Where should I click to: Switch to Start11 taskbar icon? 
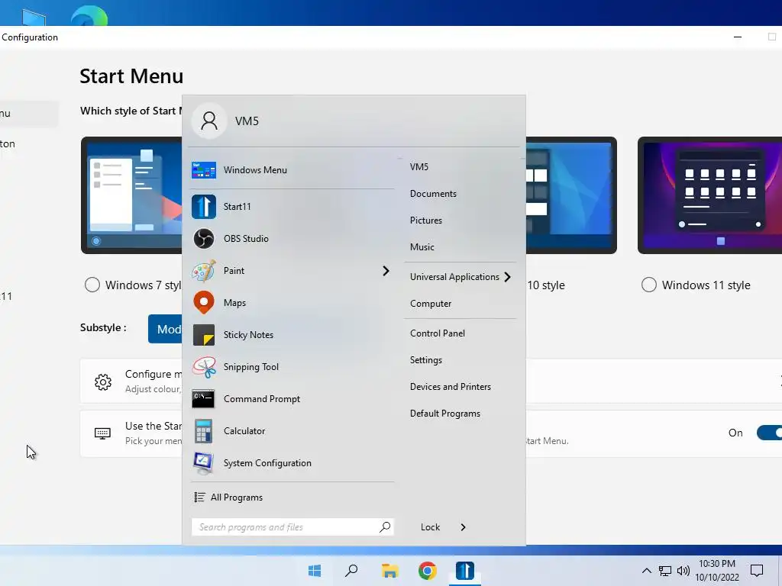click(465, 571)
